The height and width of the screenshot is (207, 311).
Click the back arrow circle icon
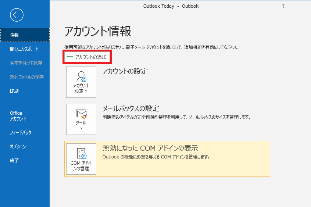click(17, 15)
